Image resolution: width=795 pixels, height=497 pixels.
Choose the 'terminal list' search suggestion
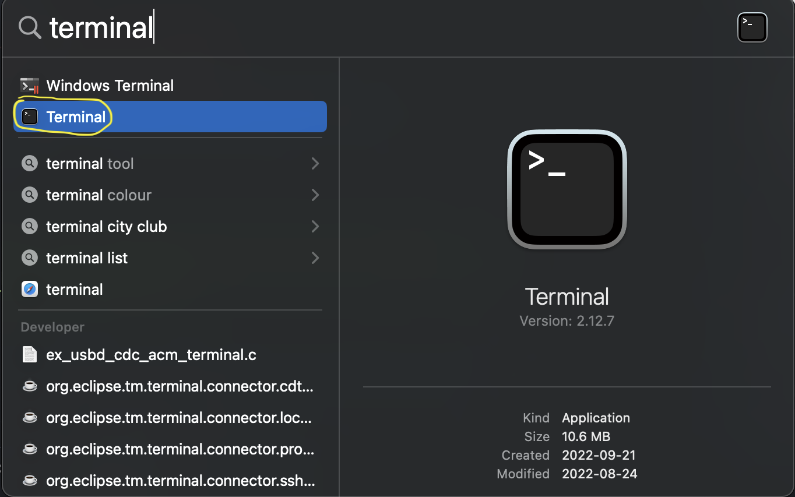click(170, 258)
